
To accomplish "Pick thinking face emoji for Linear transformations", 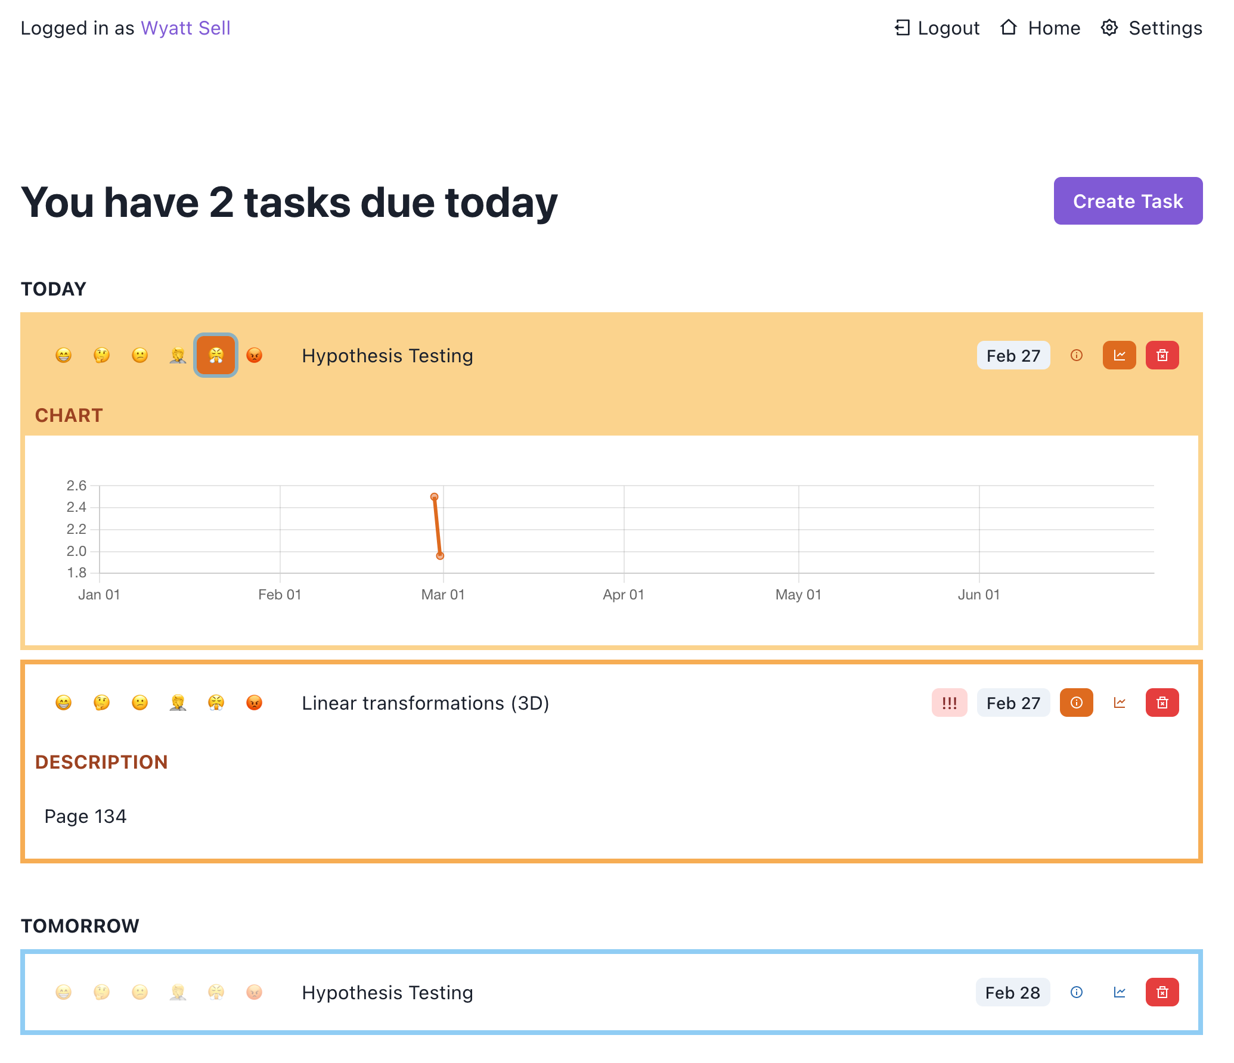I will (x=101, y=703).
